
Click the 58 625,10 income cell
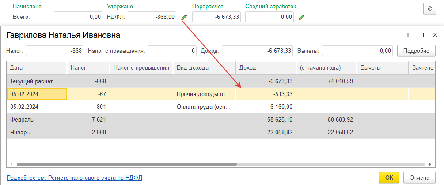(x=266, y=119)
